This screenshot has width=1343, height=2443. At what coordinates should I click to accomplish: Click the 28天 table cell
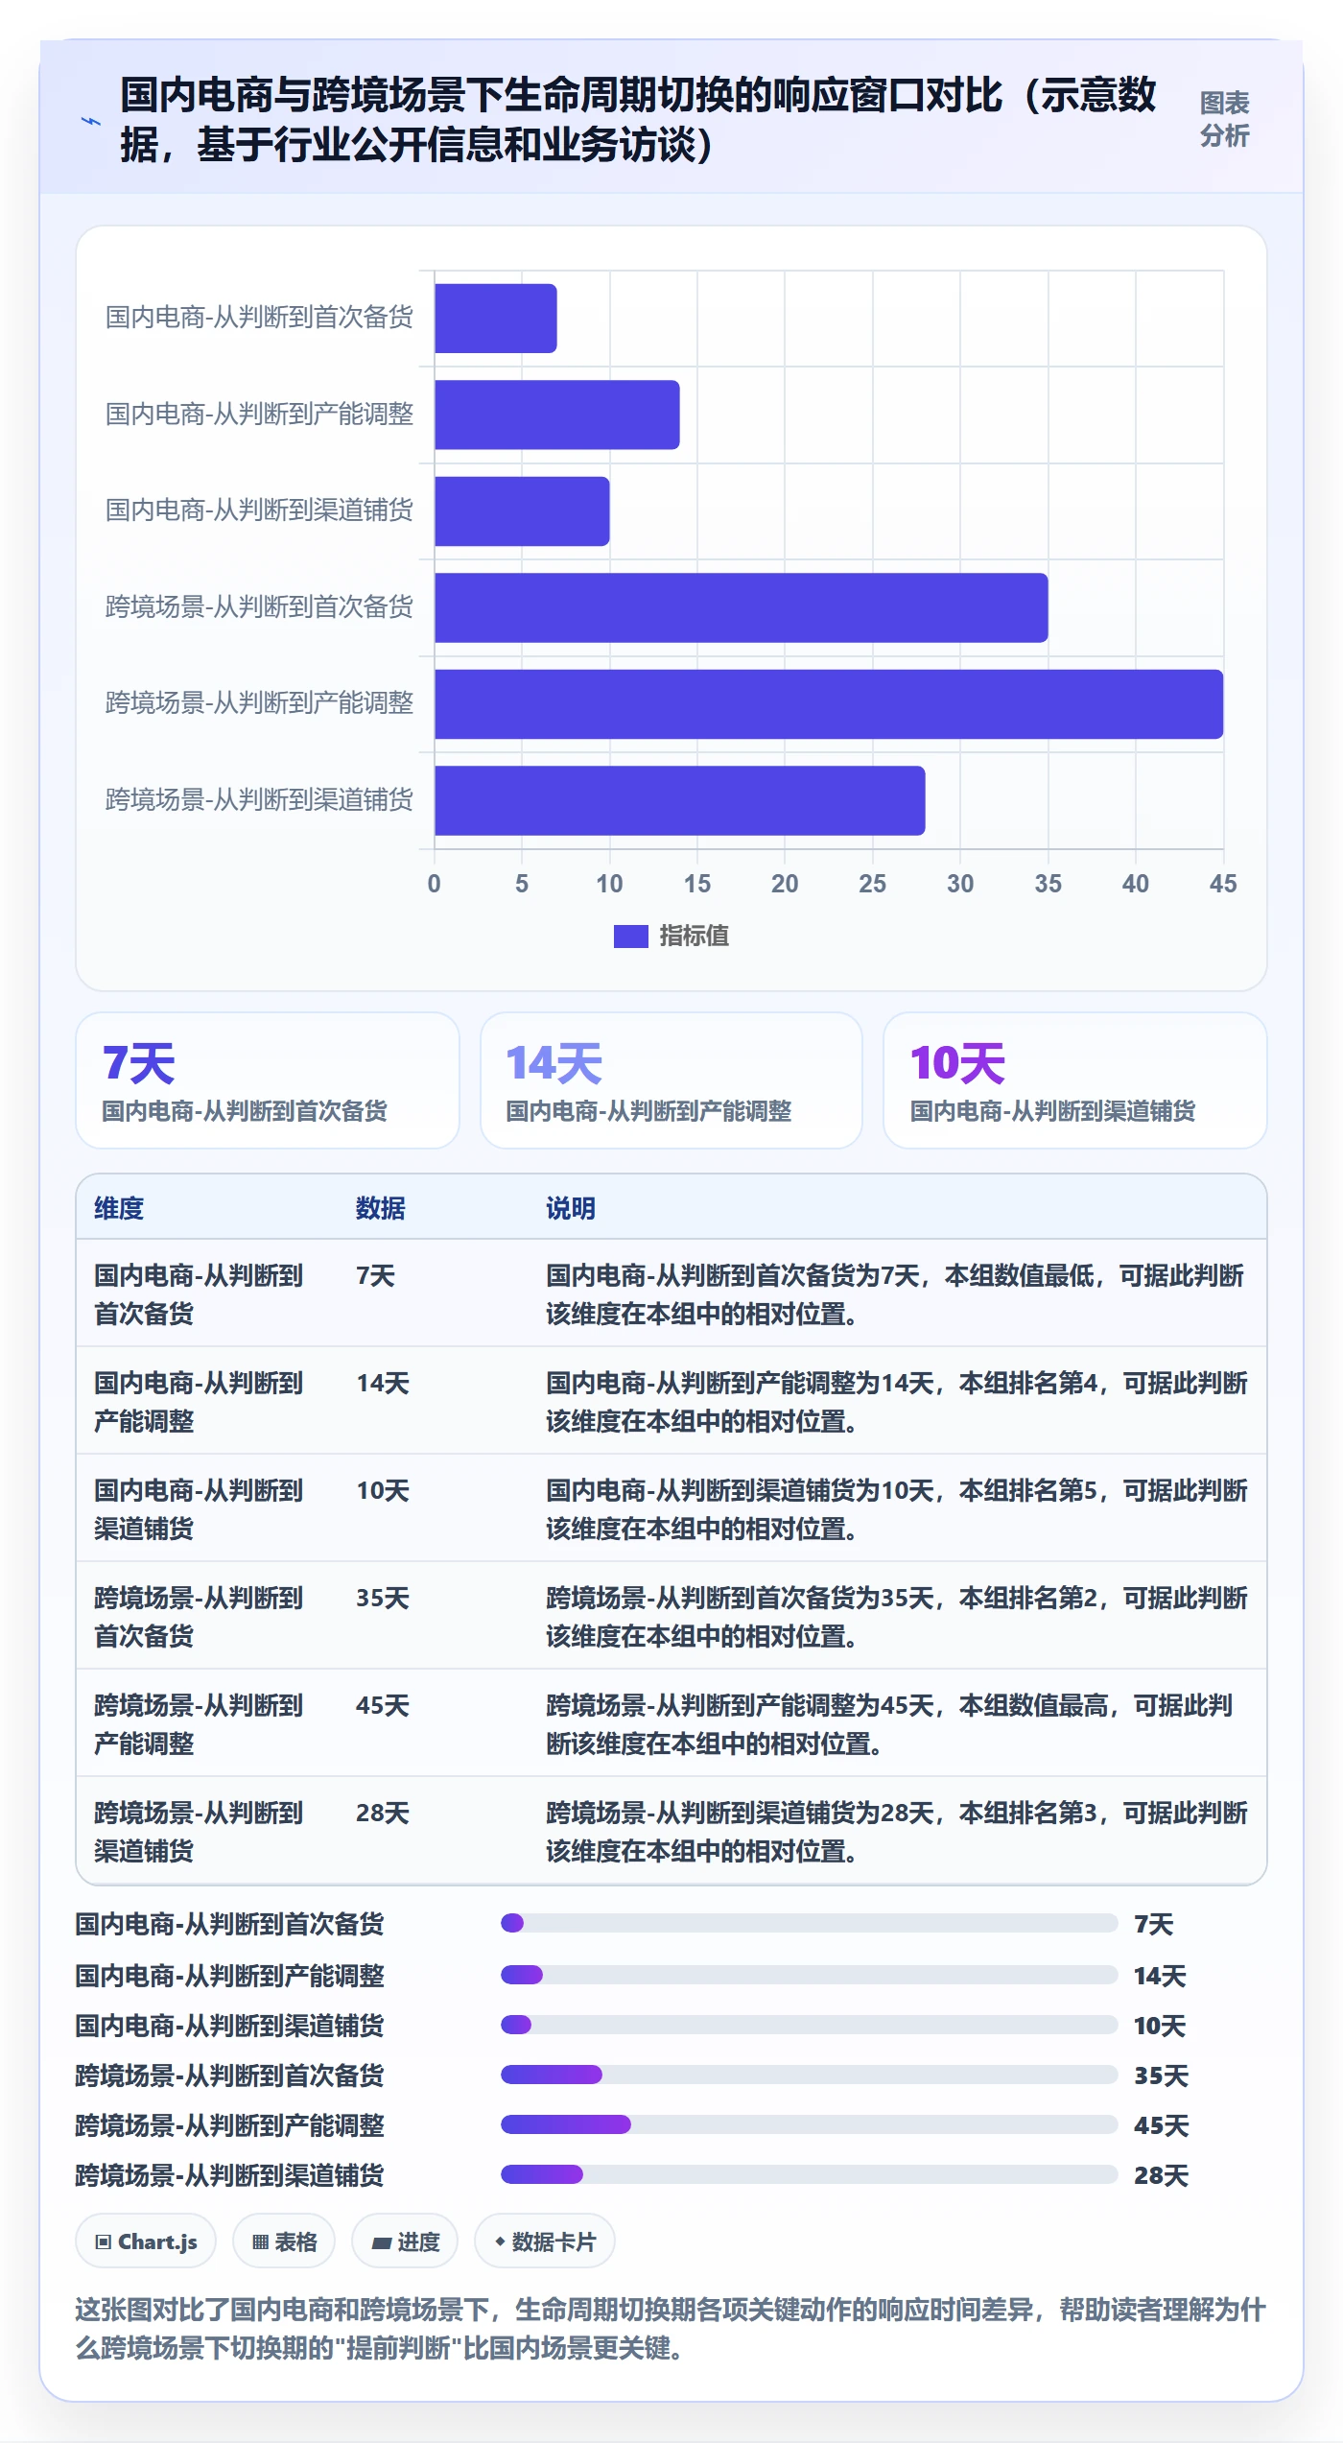tap(383, 1813)
